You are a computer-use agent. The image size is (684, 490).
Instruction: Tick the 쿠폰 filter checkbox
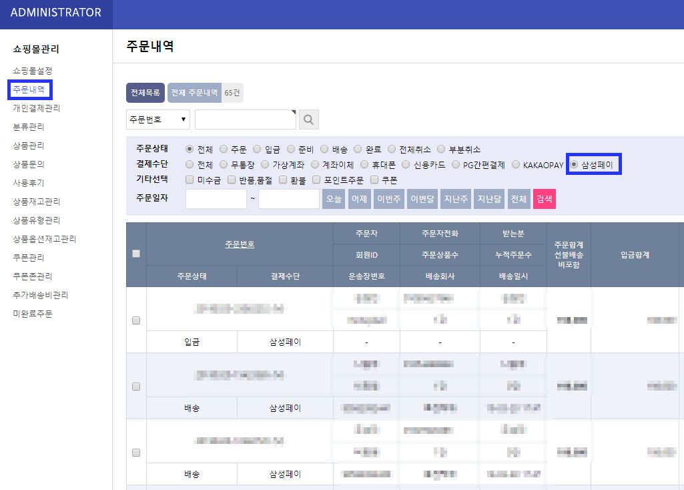coord(374,180)
